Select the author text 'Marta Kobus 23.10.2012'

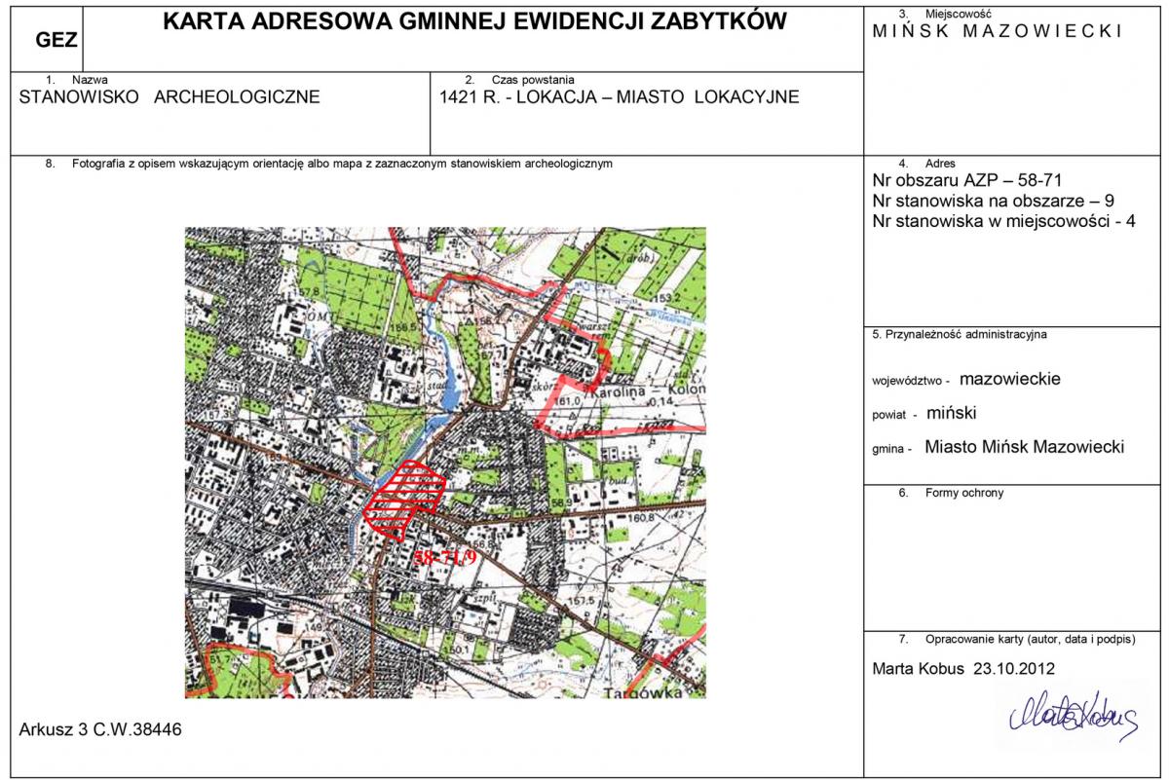(964, 669)
